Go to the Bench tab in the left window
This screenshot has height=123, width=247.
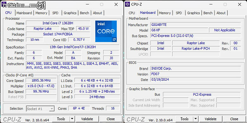point(85,13)
